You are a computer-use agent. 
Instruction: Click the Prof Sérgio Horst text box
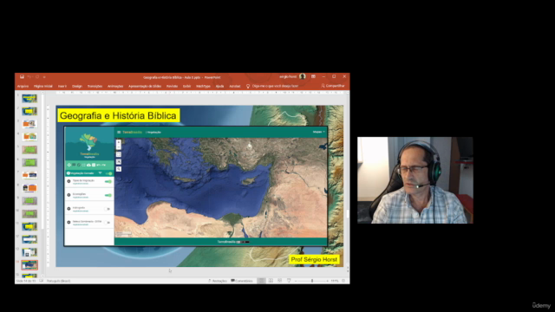tap(314, 259)
